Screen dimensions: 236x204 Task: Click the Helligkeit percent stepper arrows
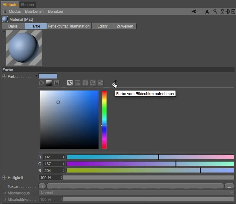click(61, 178)
